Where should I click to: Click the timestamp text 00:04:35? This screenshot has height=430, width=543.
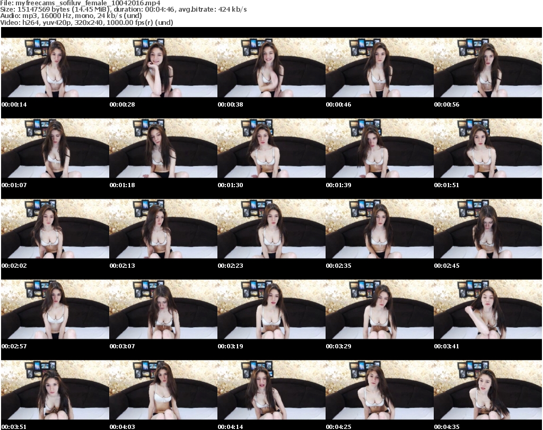(446, 427)
